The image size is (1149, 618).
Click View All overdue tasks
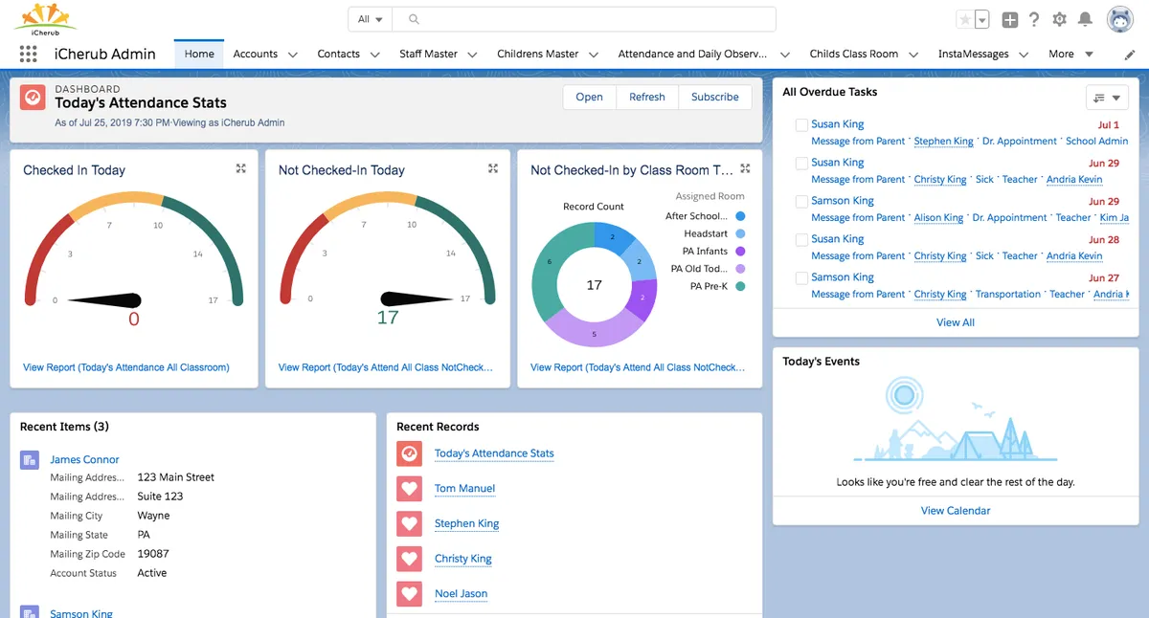pyautogui.click(x=956, y=322)
